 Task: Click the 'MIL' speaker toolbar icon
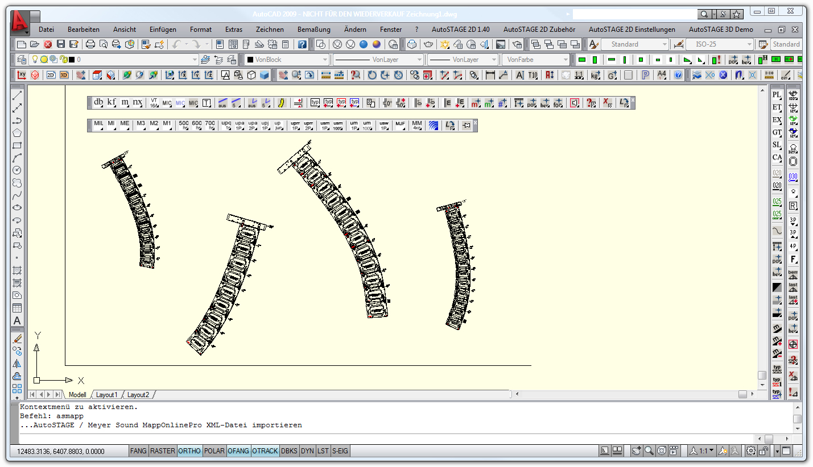click(x=99, y=125)
